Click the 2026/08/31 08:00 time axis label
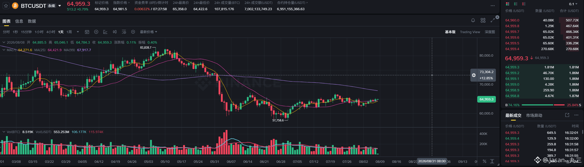The width and height of the screenshot is (584, 167). coord(432,161)
